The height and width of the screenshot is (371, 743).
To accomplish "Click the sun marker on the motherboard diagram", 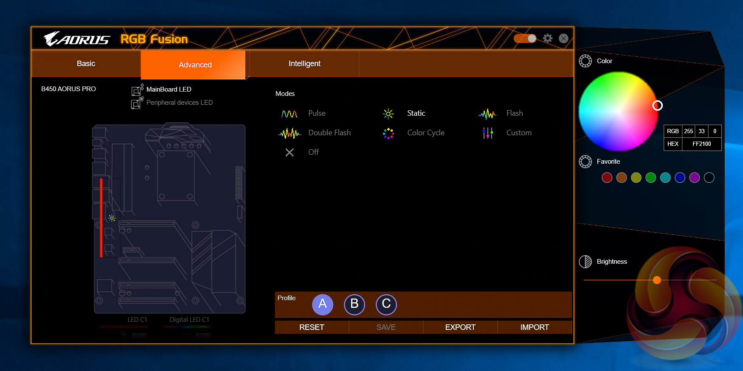I will 112,218.
